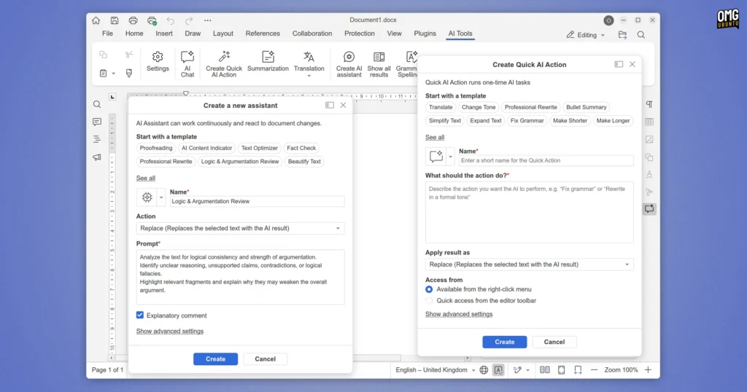Expand the Paste options arrow

click(x=113, y=74)
